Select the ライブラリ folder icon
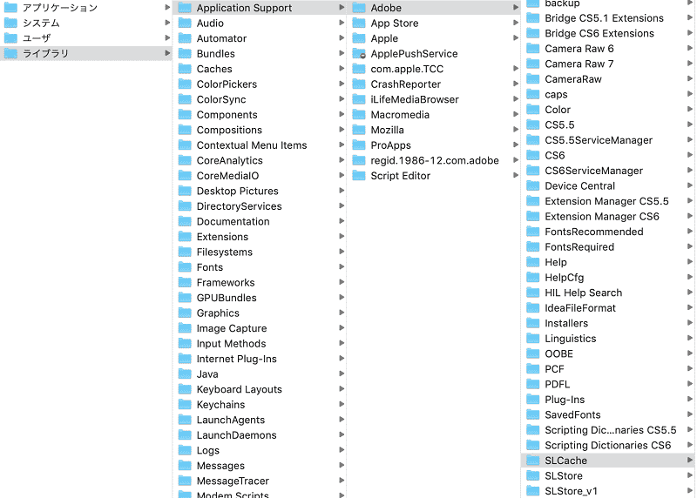The image size is (697, 498). (x=10, y=53)
